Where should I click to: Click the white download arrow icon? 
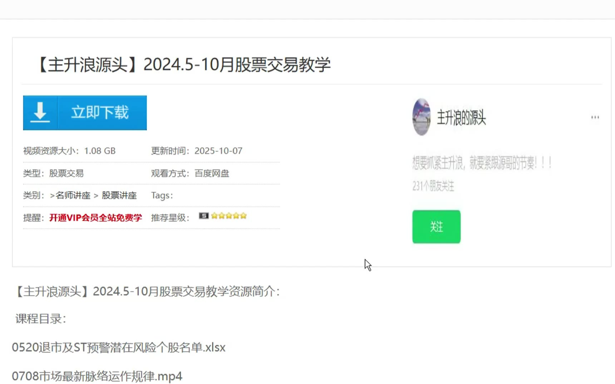point(40,113)
